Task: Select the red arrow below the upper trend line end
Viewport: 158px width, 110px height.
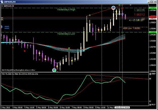Action: [122, 9]
